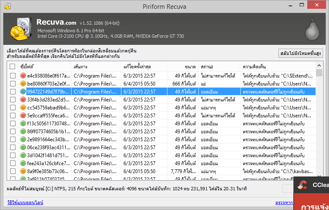Click file name e4c938086e0f617a...

pyautogui.click(x=49, y=76)
